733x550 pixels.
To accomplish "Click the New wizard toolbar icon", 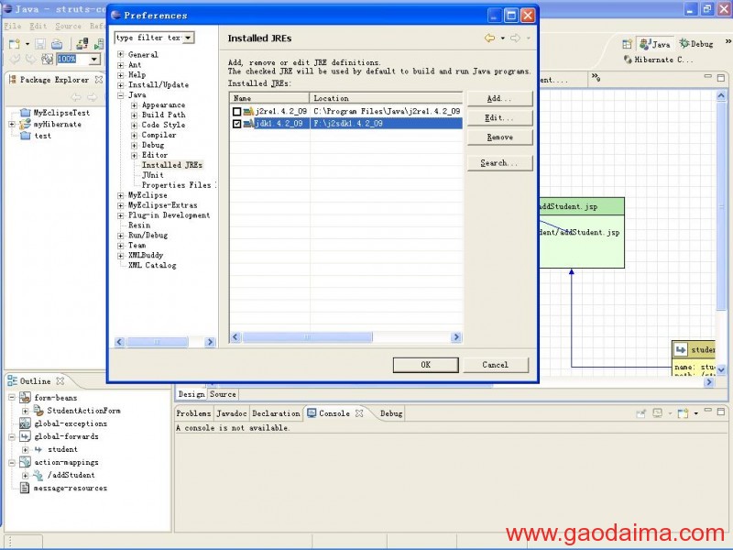I will pos(14,44).
